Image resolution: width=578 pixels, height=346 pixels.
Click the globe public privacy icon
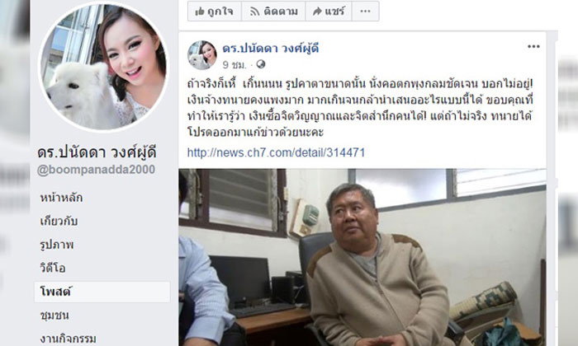(261, 64)
